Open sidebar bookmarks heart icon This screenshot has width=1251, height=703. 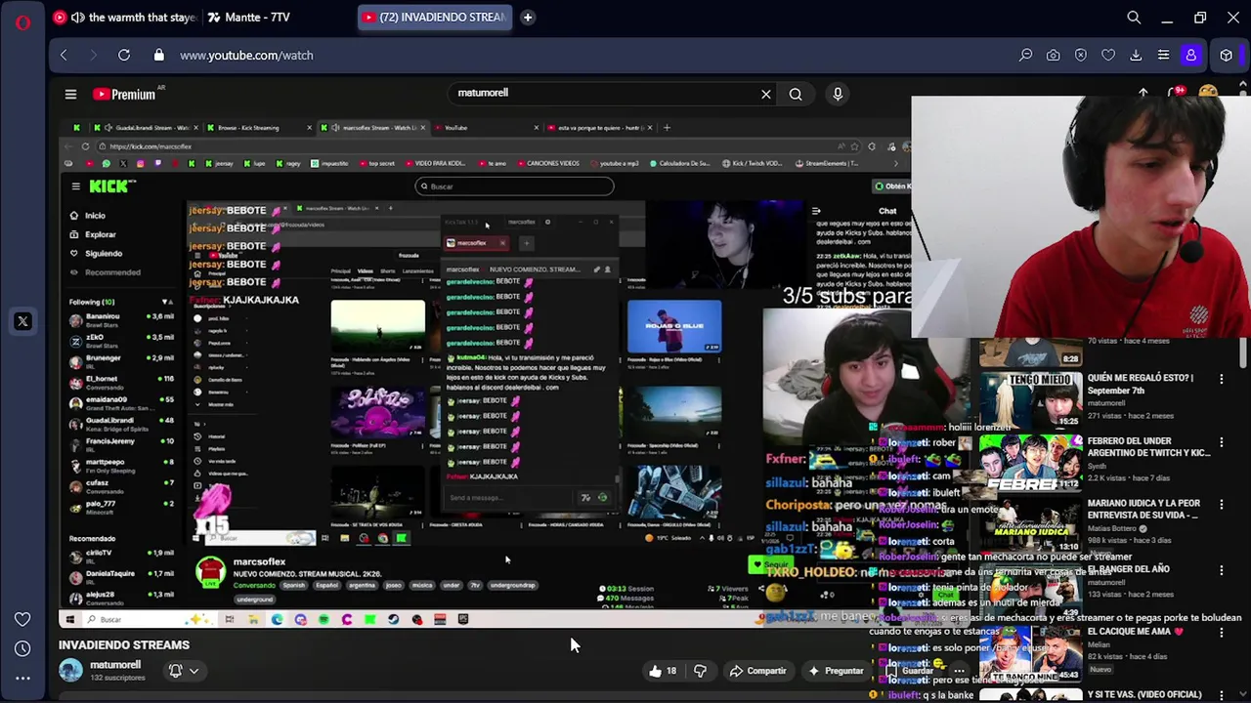pos(22,619)
